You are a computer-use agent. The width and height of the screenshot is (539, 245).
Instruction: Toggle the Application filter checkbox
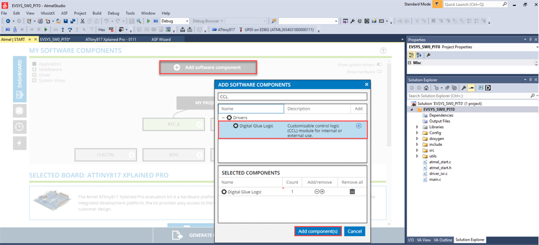34,64
